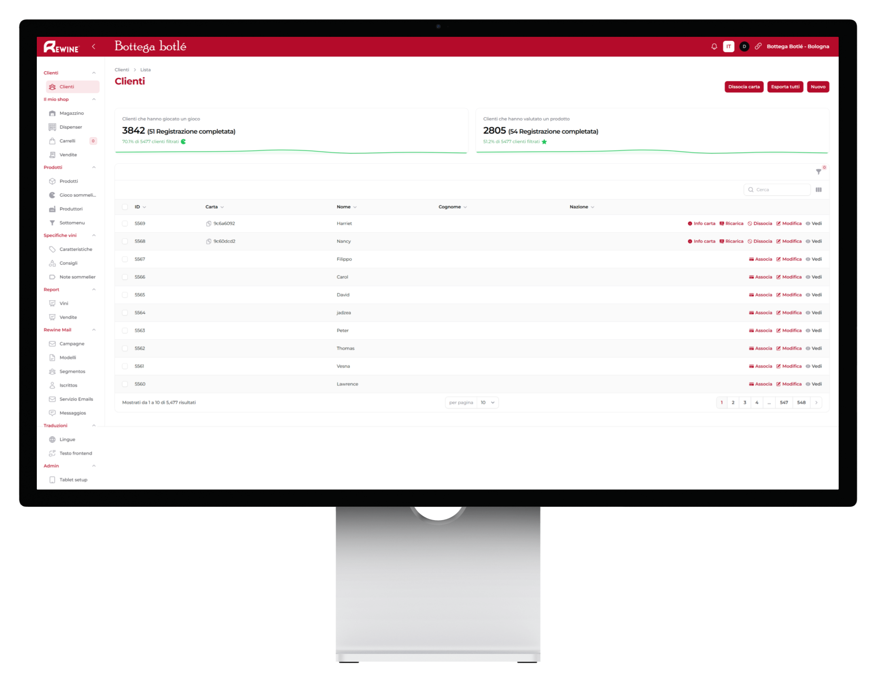Toggle the column visibility icon
Screen dimensions: 885x682
click(818, 190)
